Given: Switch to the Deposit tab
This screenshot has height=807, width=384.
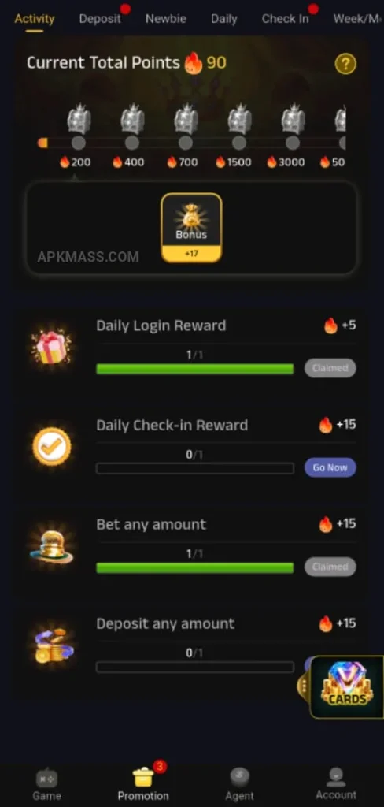Looking at the screenshot, I should 100,19.
